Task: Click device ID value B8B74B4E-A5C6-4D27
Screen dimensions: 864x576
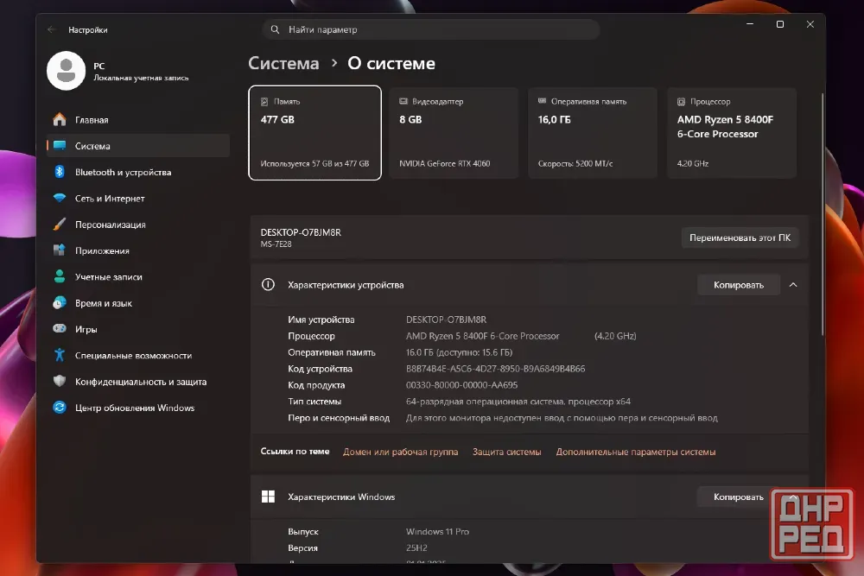Action: [x=495, y=369]
